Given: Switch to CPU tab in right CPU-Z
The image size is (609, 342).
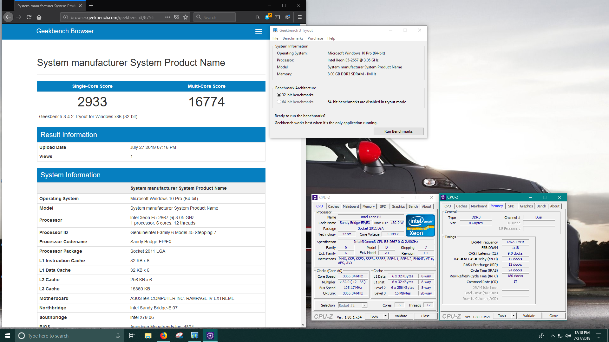Looking at the screenshot, I should click(448, 206).
